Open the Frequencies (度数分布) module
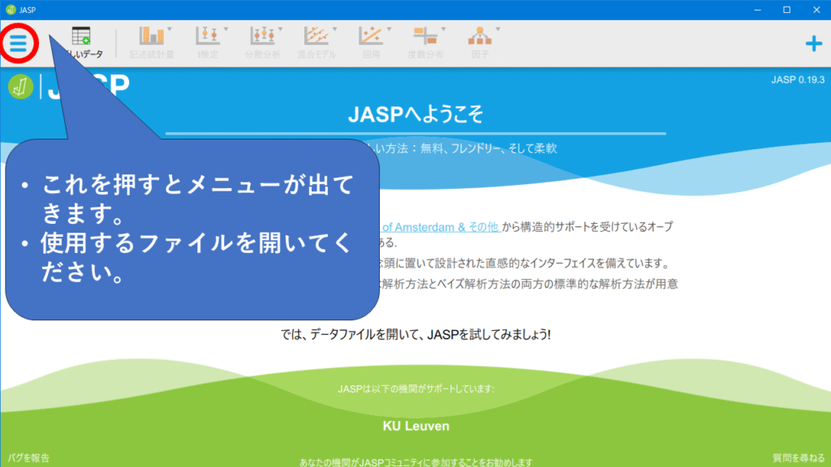 (x=425, y=42)
